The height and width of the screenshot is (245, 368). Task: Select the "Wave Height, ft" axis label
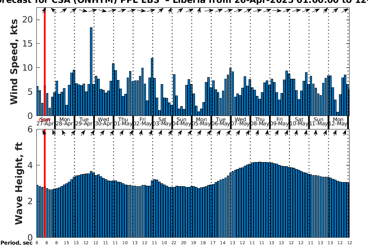tap(18, 183)
